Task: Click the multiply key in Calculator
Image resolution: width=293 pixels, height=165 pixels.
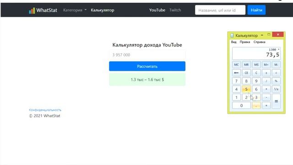Action: 266,89
